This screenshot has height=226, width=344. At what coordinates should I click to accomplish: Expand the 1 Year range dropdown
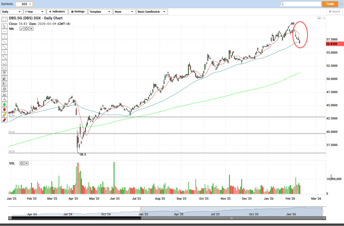pos(34,12)
